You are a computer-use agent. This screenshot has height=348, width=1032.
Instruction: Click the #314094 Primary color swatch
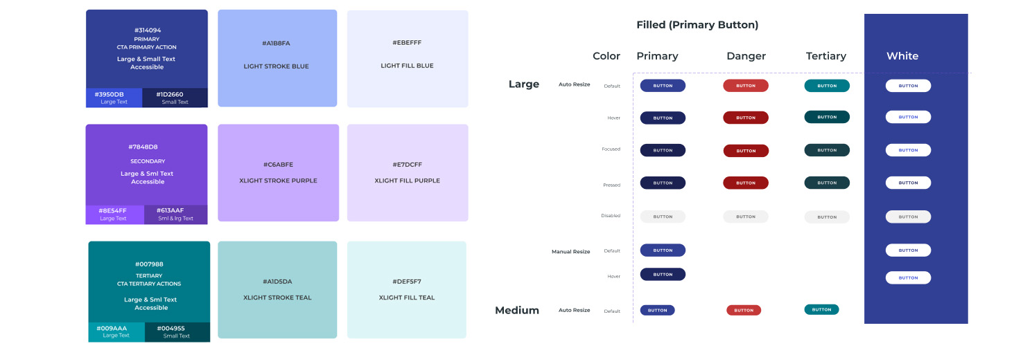point(146,48)
